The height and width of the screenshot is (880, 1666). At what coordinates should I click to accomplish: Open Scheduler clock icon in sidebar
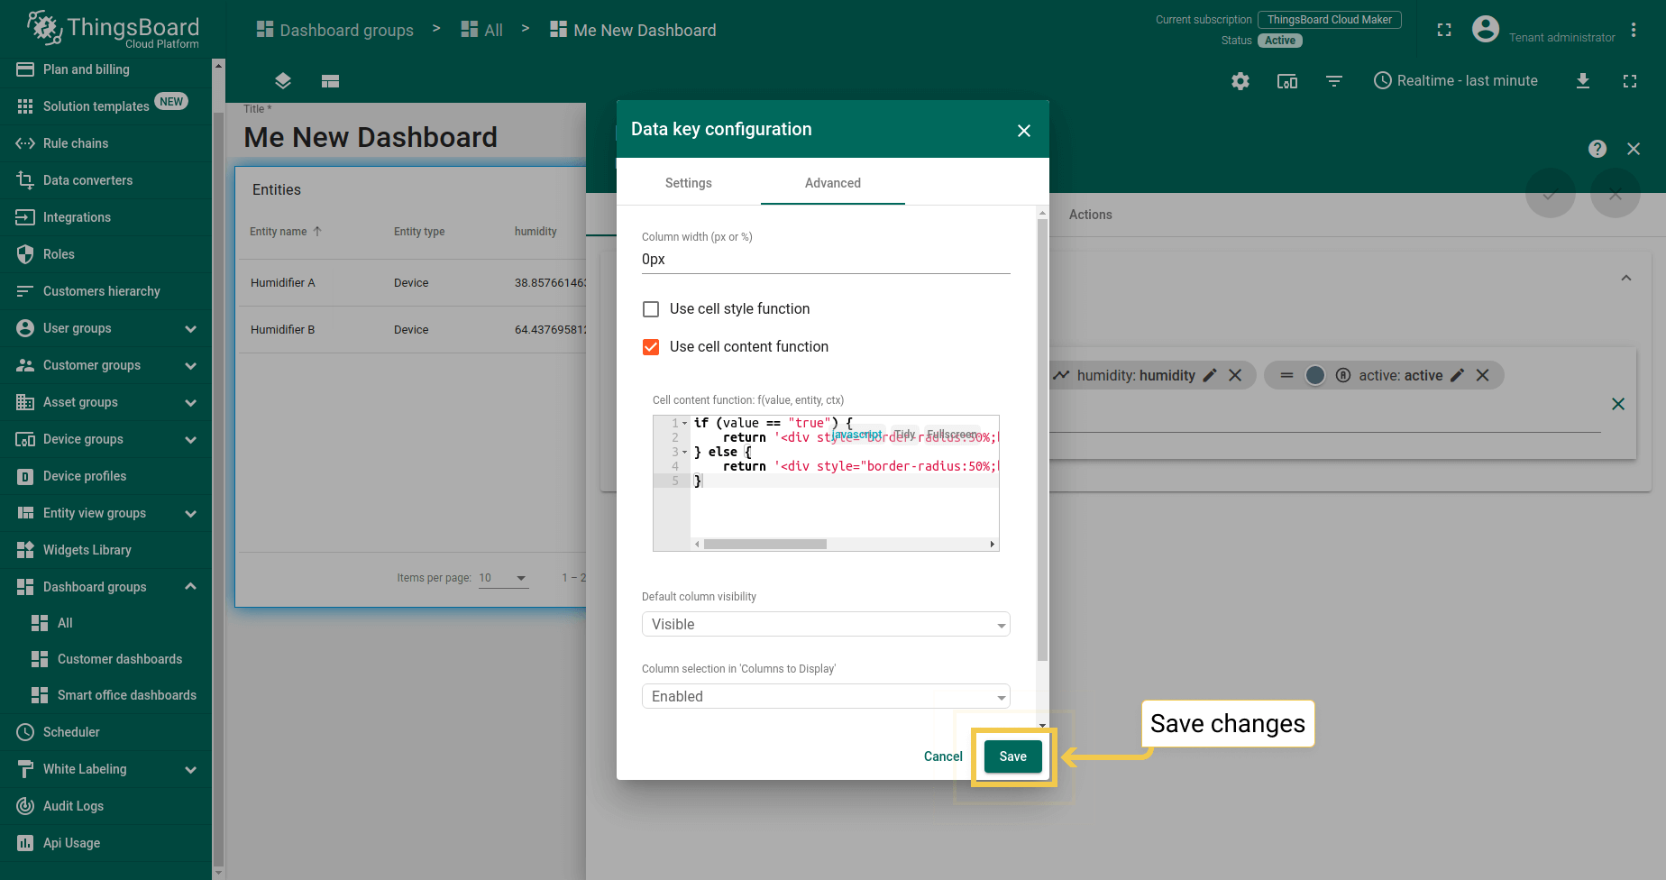(25, 732)
